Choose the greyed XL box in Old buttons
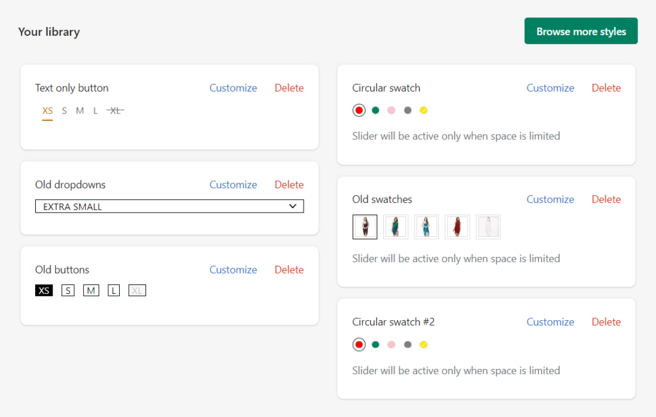656x417 pixels. [137, 290]
